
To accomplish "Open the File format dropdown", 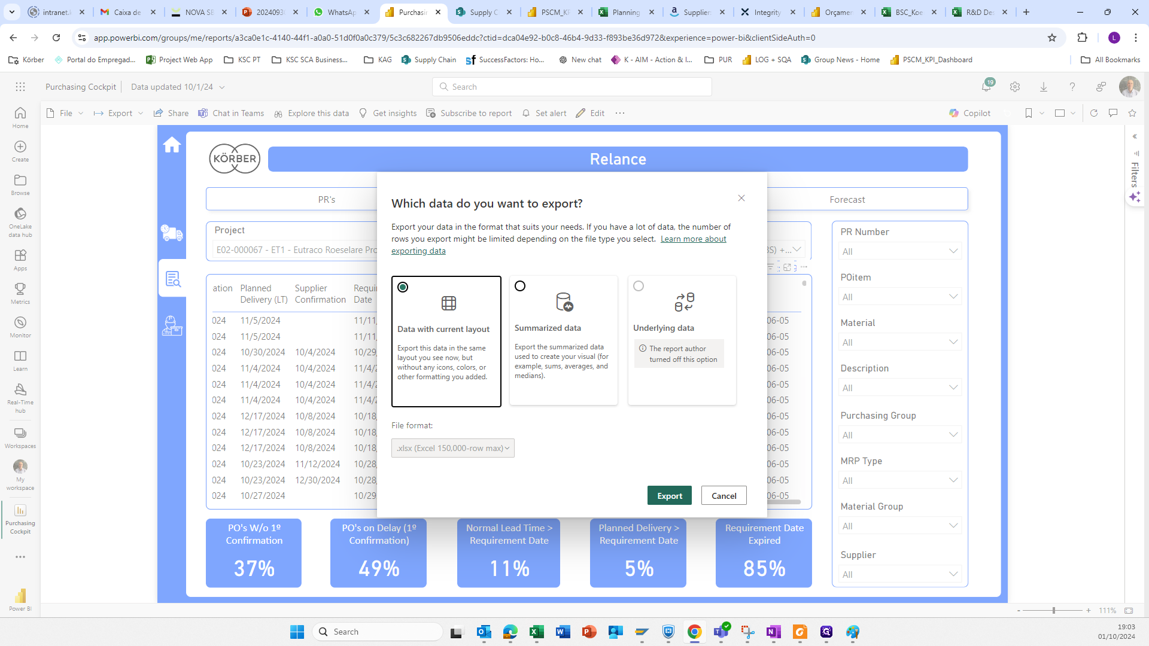I will point(453,448).
